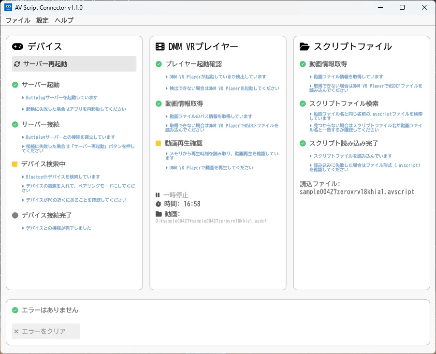Click 動画ファイルのパス情報を取得しています line
This screenshot has width=436, height=354.
pos(209,117)
